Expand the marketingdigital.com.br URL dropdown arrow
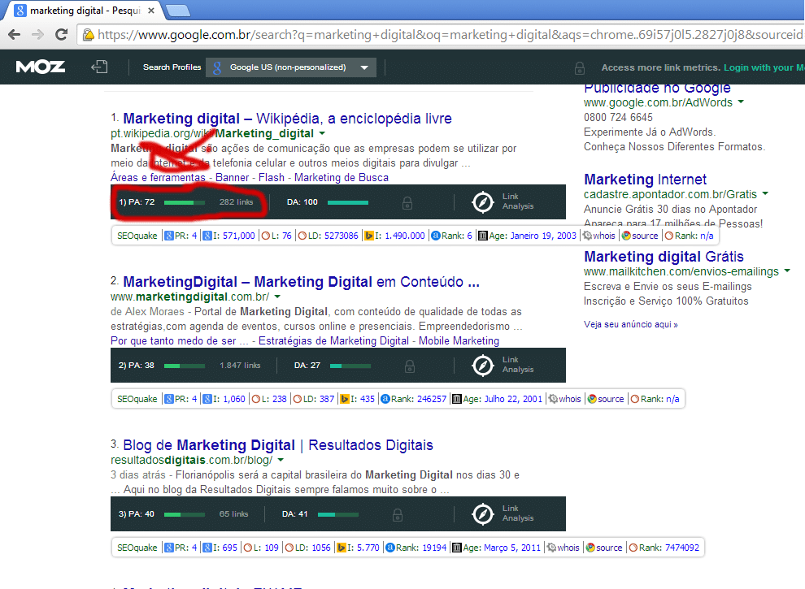 click(277, 297)
